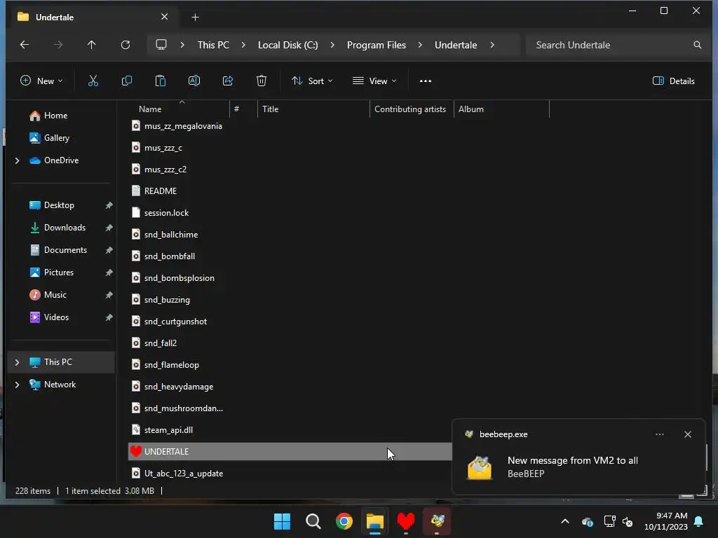This screenshot has width=718, height=538.
Task: Open Google Chrome from taskbar
Action: coord(344,521)
